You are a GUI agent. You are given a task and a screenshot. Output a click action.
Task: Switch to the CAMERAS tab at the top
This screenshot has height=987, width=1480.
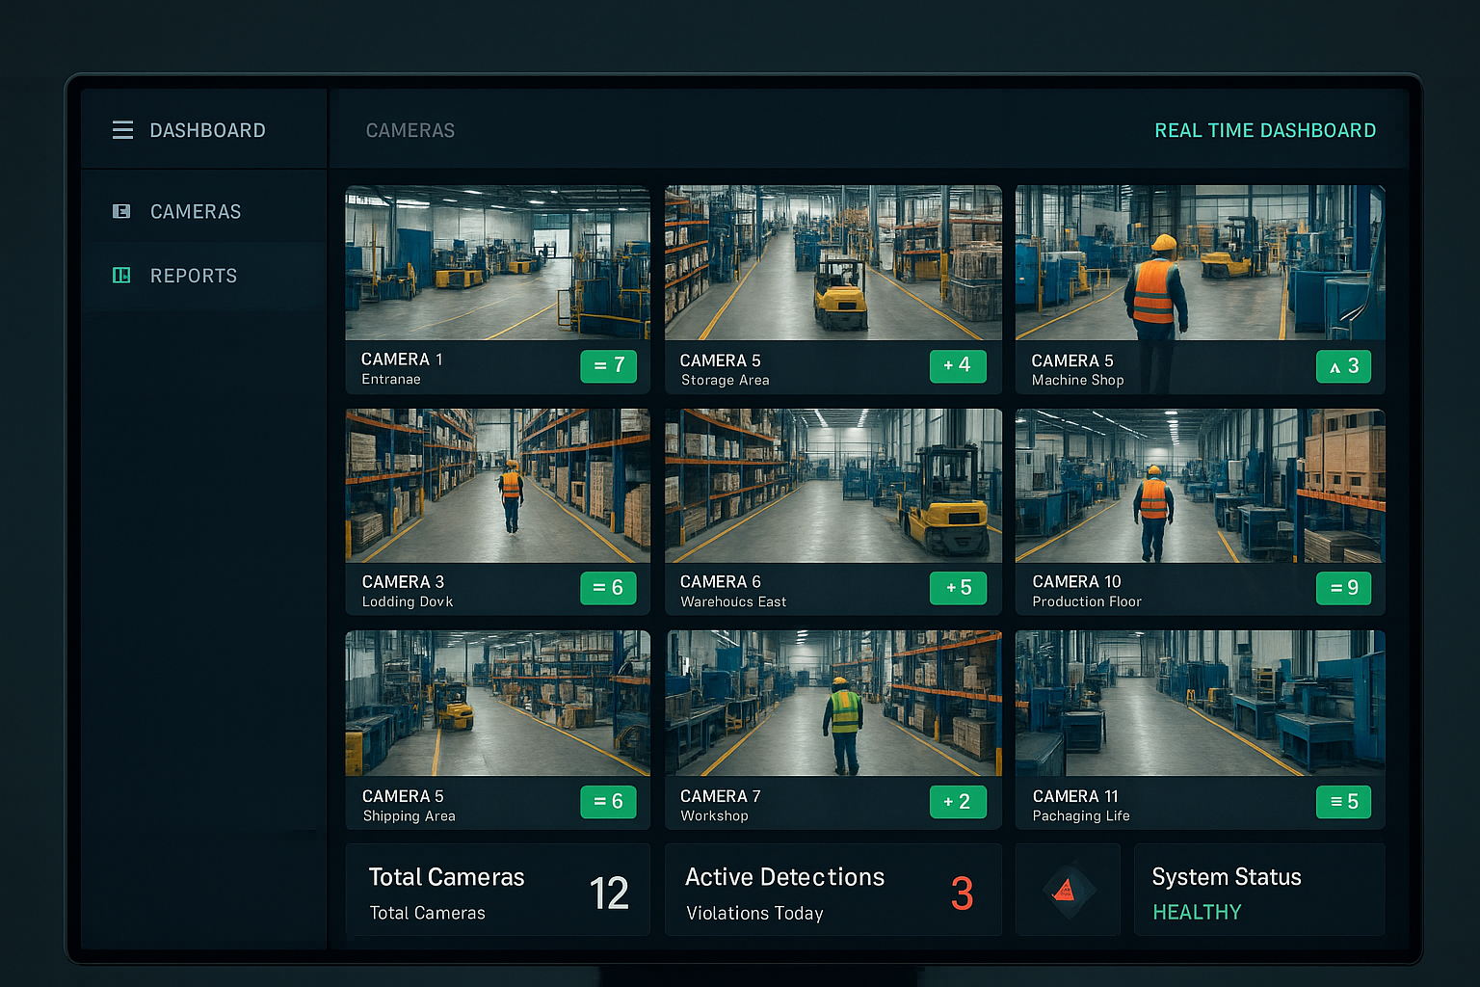point(410,130)
